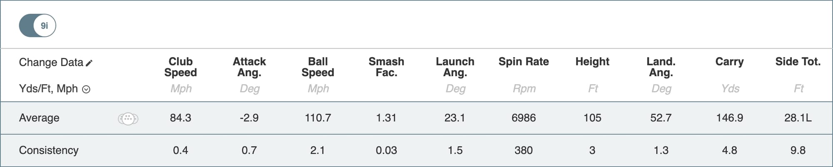The height and width of the screenshot is (167, 833).
Task: Click the Height column header
Action: [x=592, y=62]
